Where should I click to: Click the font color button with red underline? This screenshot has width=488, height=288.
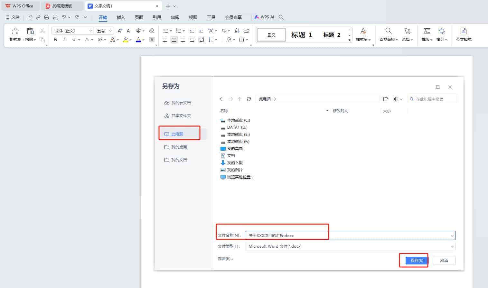coord(138,40)
